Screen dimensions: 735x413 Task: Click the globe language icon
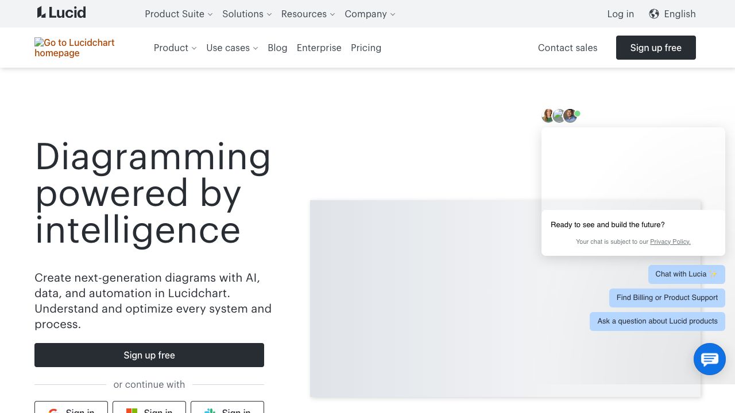tap(654, 14)
